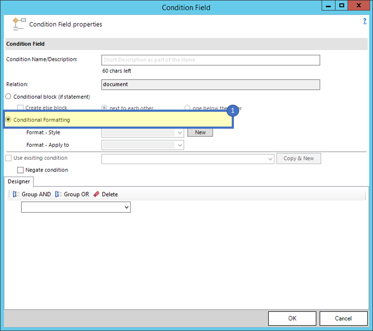The image size is (373, 331).
Task: Enable the Create else block checkbox
Action: (x=20, y=108)
